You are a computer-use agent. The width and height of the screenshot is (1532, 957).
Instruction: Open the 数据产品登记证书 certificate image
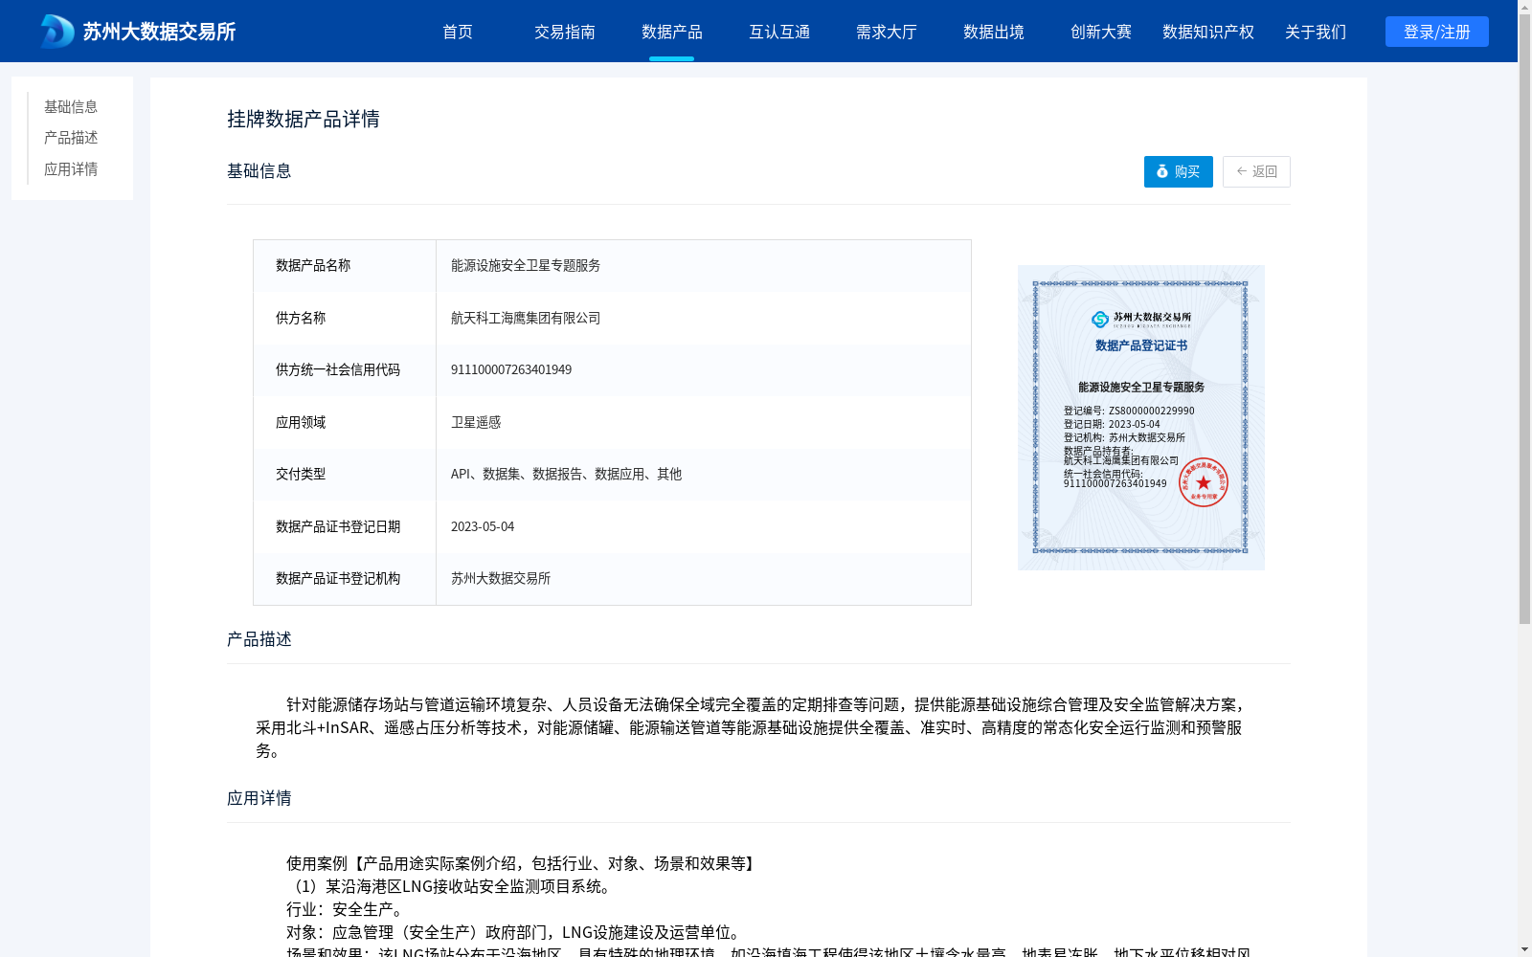1141,417
